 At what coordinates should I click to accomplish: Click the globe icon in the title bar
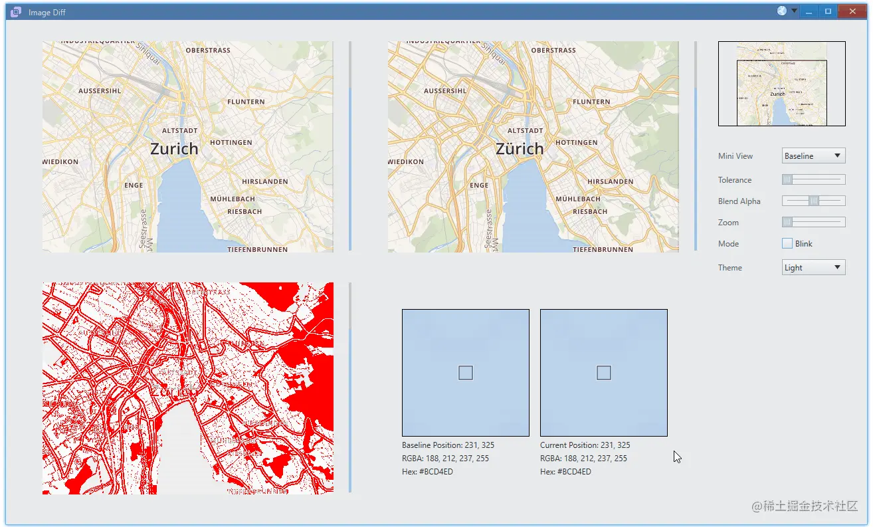click(782, 11)
